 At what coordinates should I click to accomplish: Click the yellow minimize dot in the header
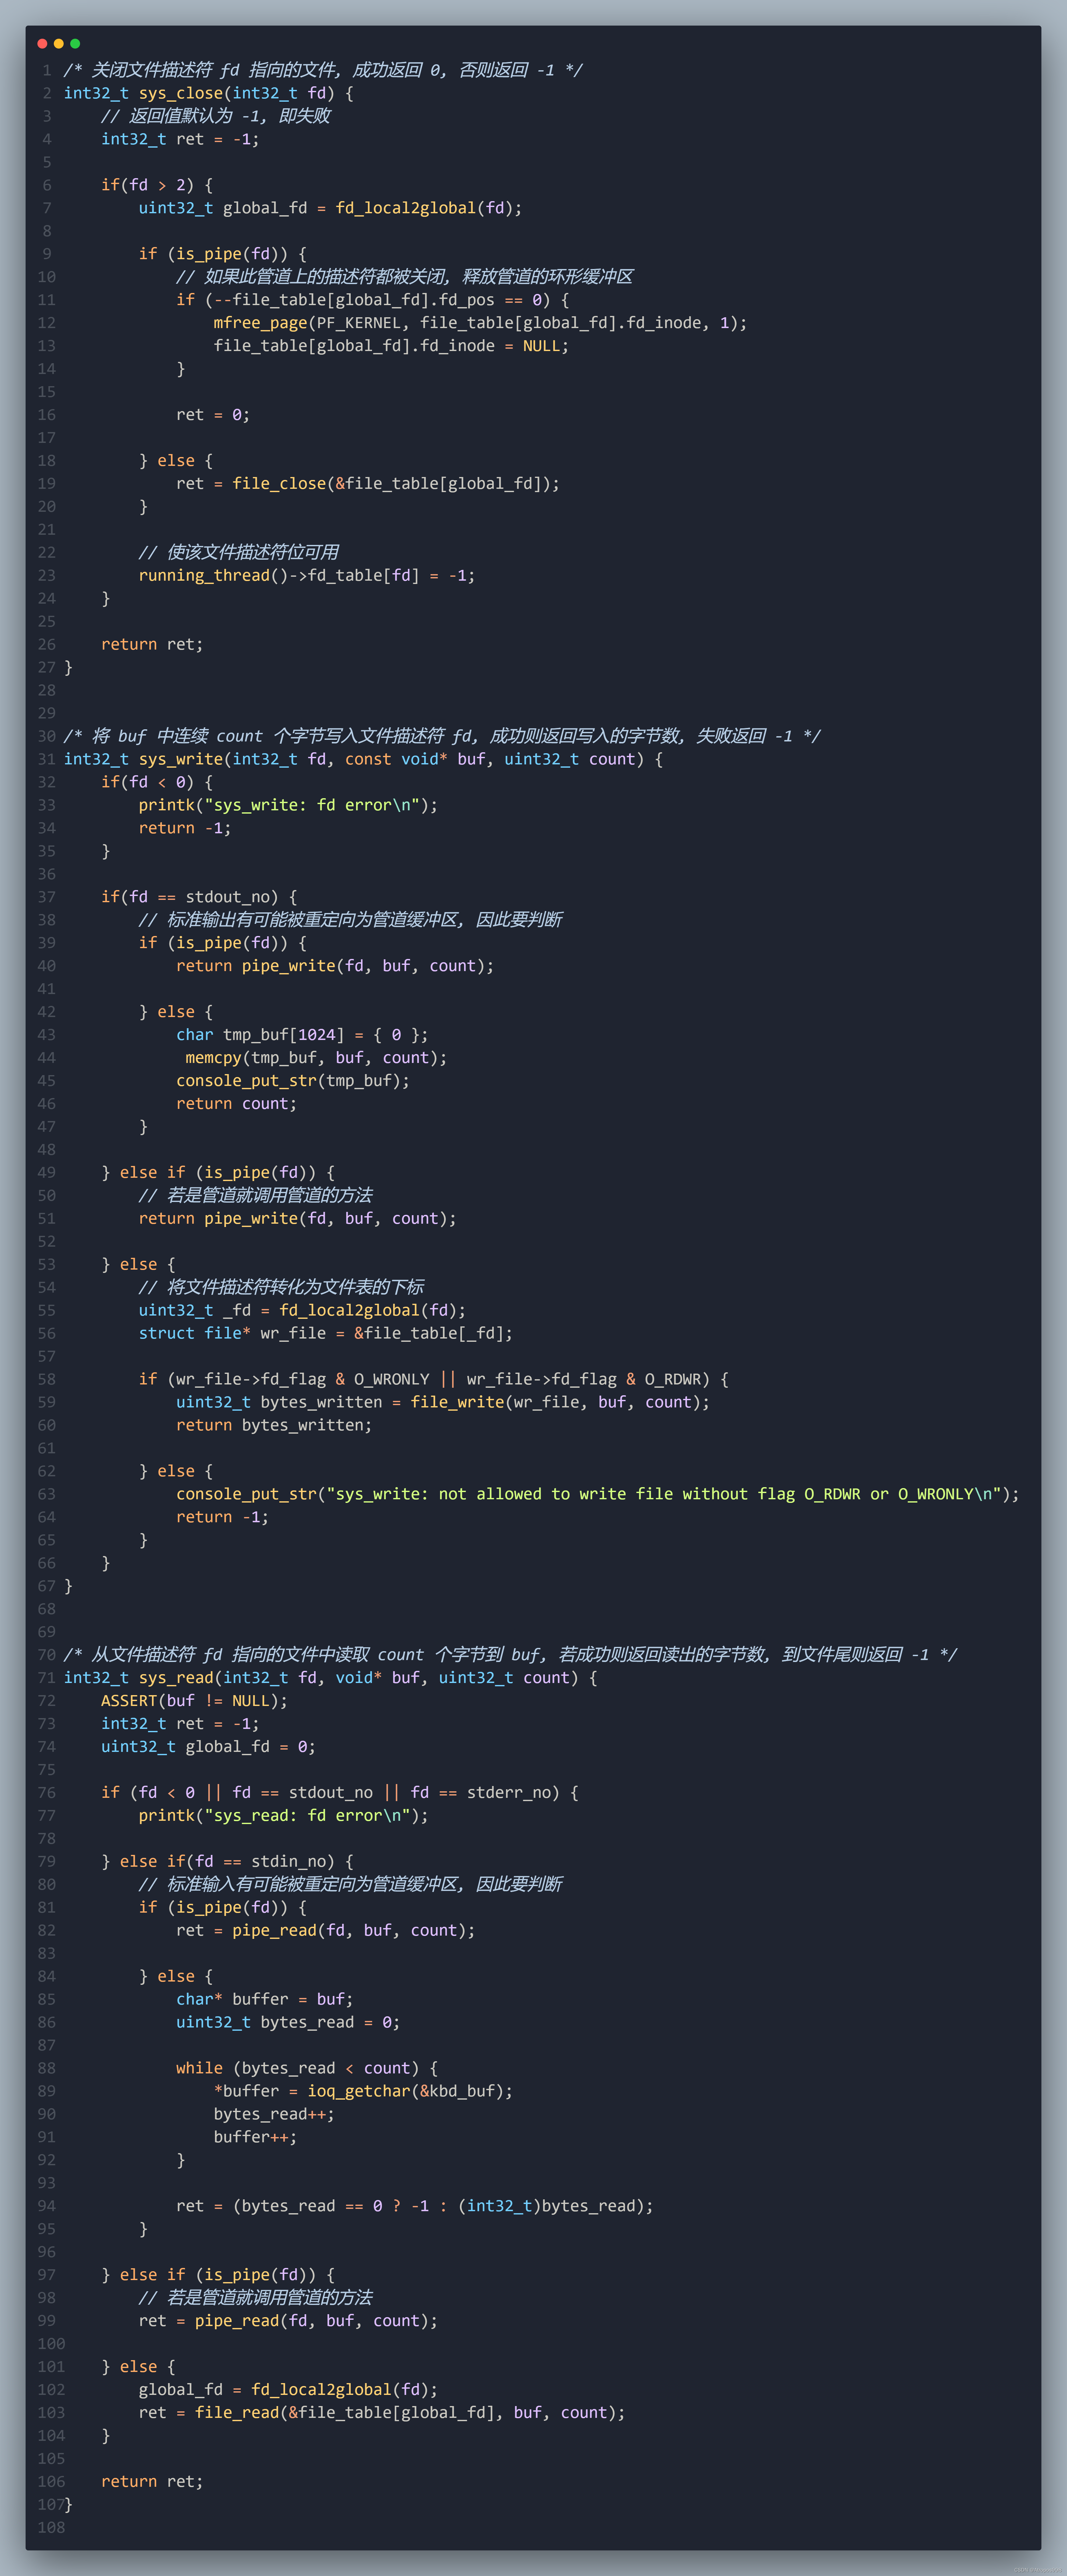tap(59, 44)
